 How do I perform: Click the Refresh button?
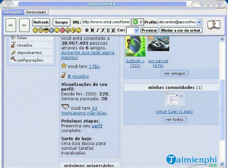click(x=41, y=22)
